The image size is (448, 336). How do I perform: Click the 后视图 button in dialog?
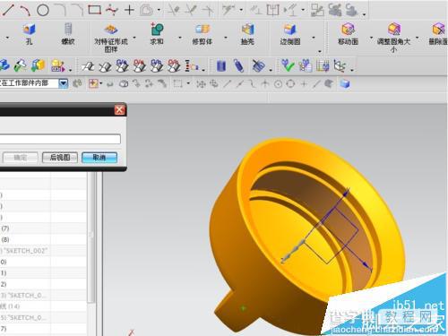point(60,158)
